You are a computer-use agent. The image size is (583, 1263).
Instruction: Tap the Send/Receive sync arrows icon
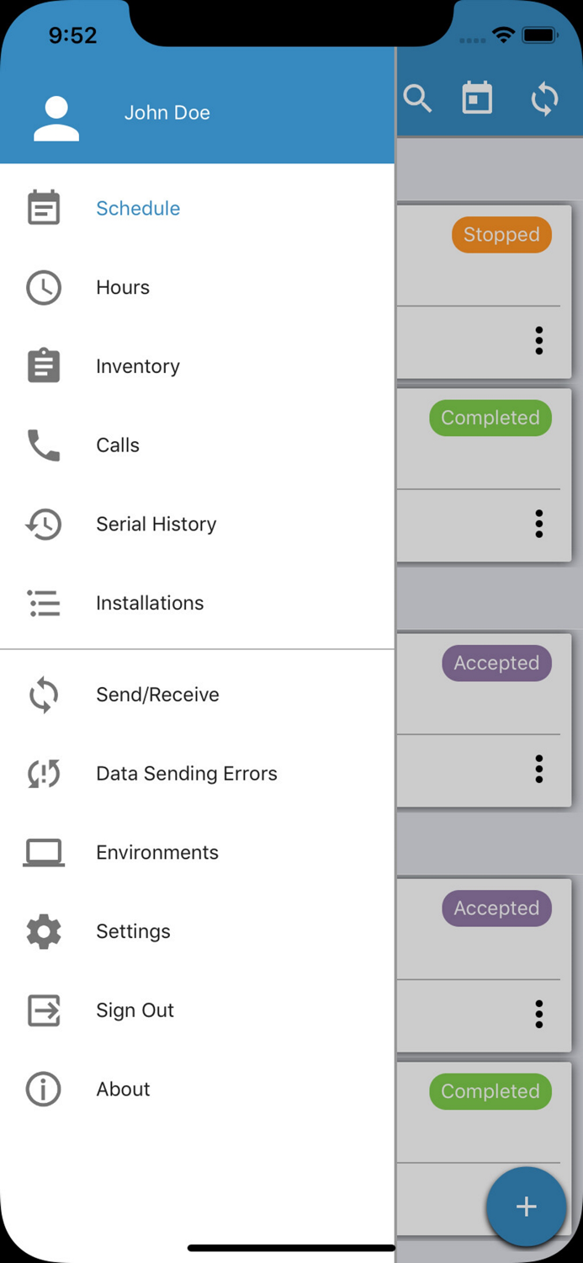pyautogui.click(x=43, y=695)
